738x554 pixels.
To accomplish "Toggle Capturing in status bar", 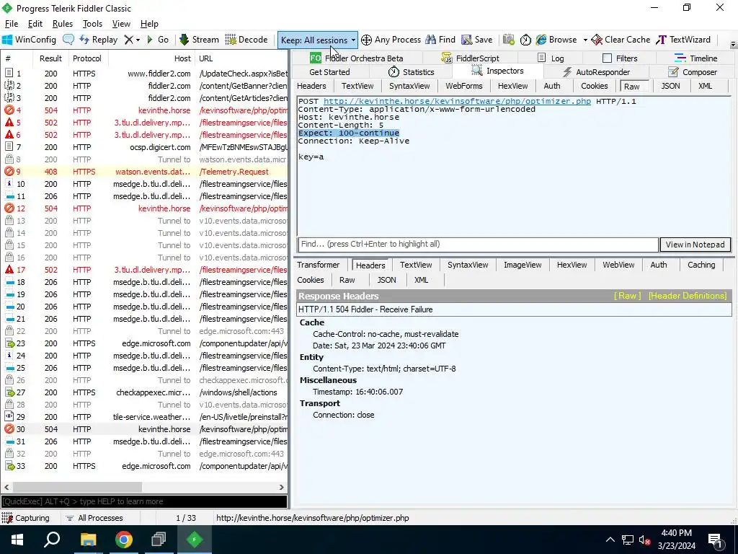I will point(26,518).
